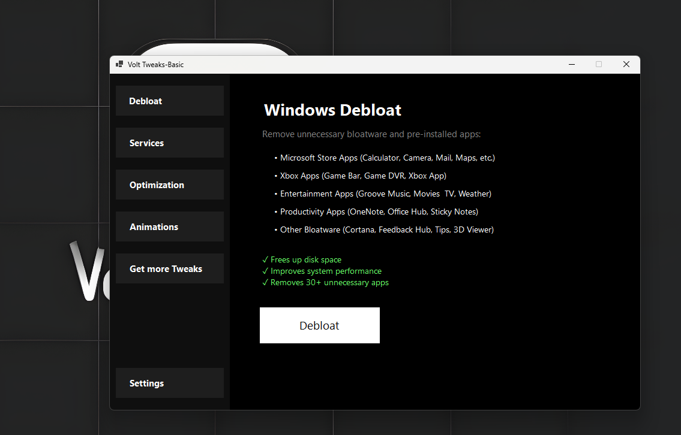Open the Optimization section
The height and width of the screenshot is (435, 681).
tap(169, 185)
